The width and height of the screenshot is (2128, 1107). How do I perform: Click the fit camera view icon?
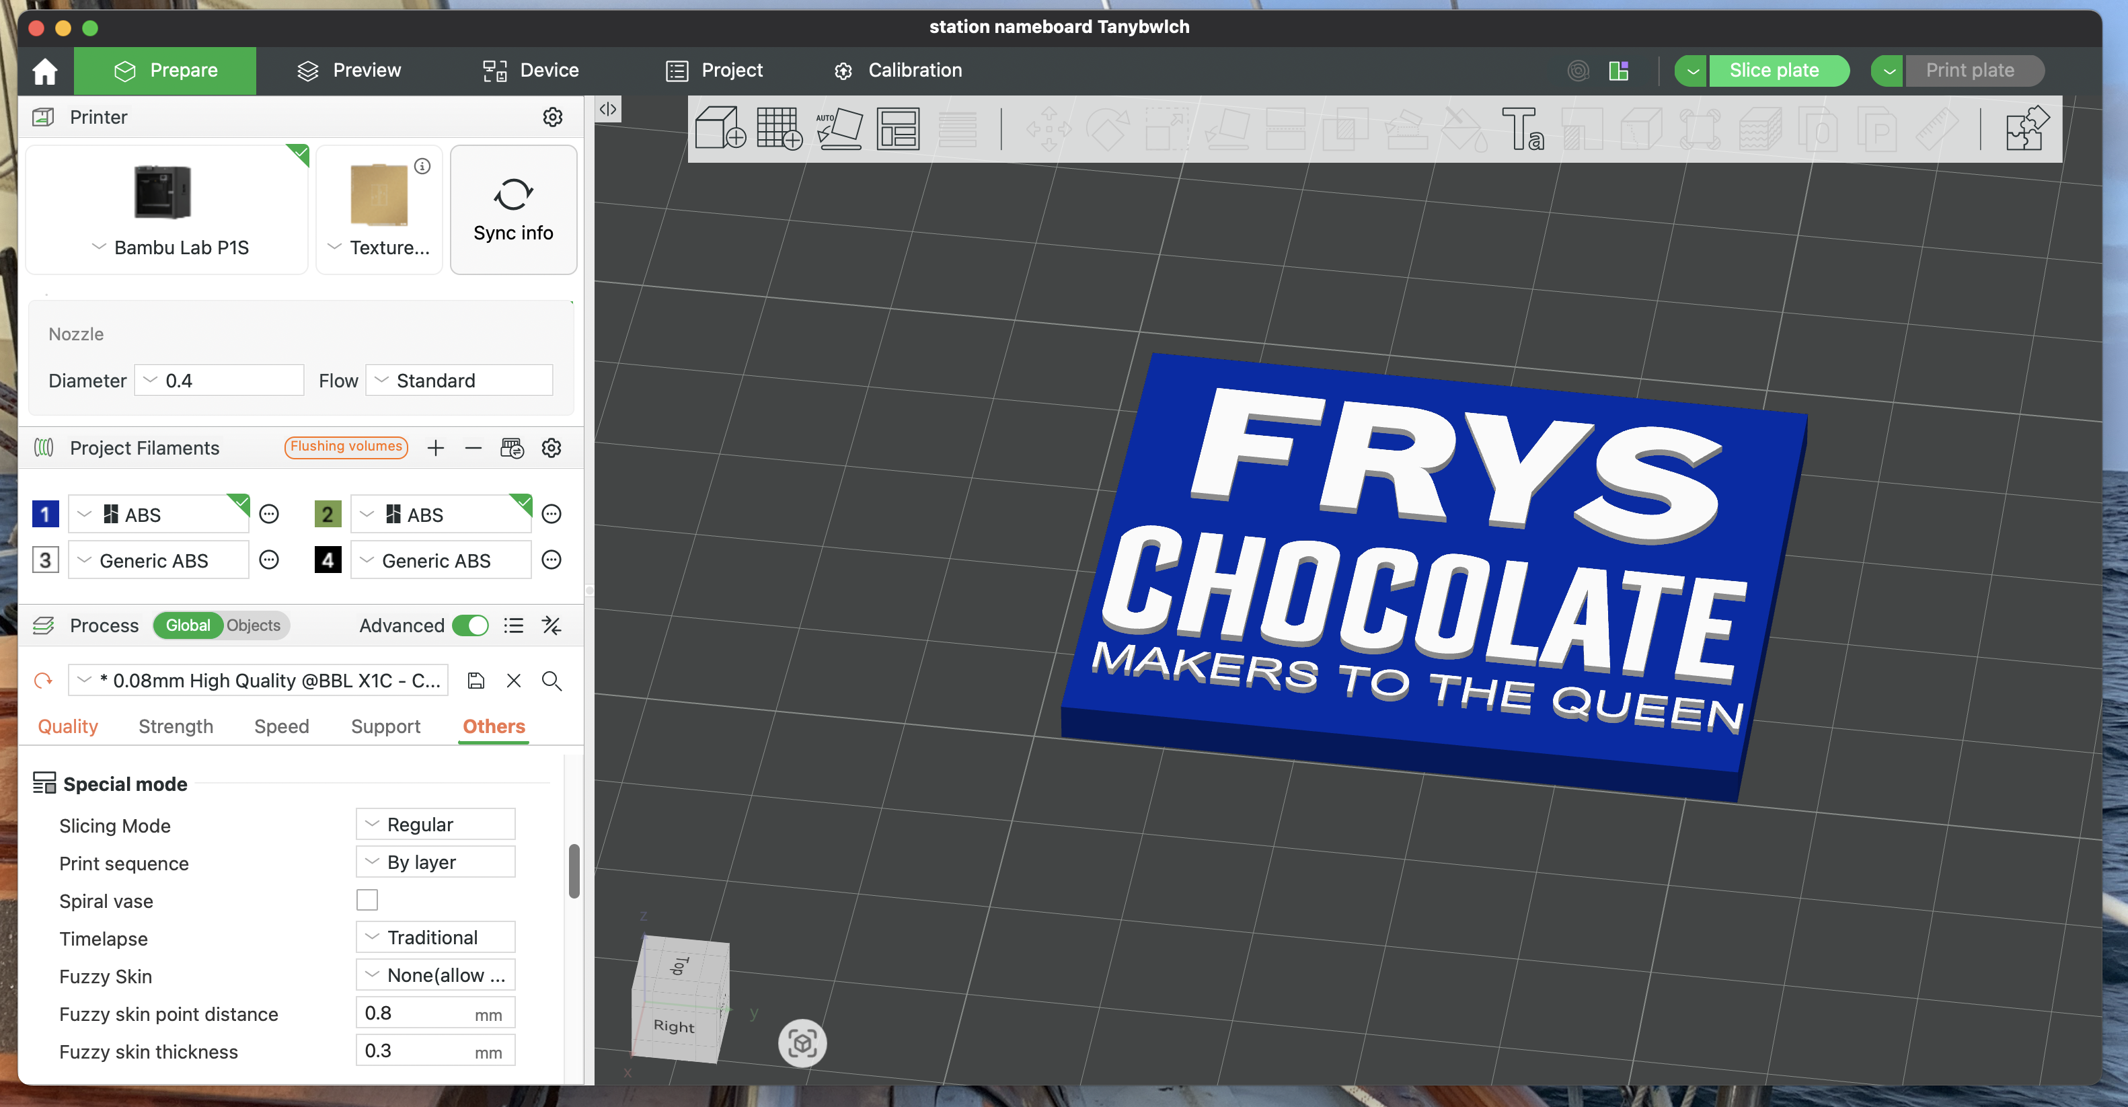802,1043
